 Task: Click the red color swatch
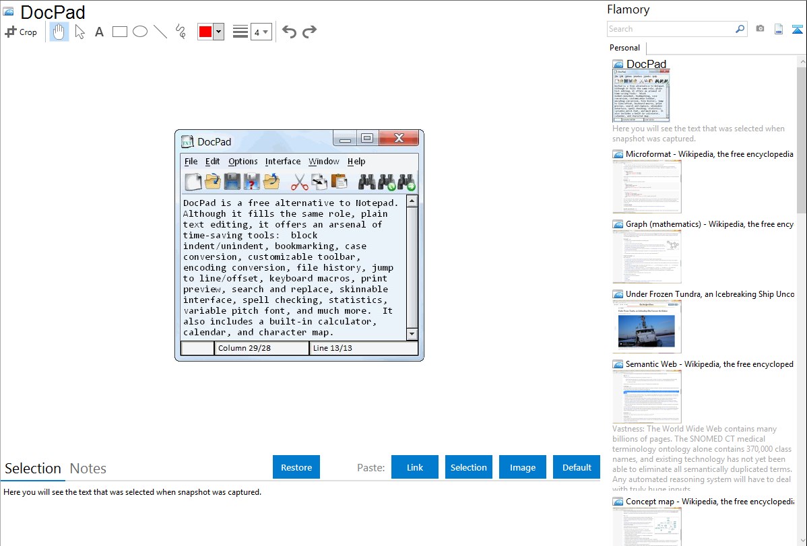pos(205,32)
